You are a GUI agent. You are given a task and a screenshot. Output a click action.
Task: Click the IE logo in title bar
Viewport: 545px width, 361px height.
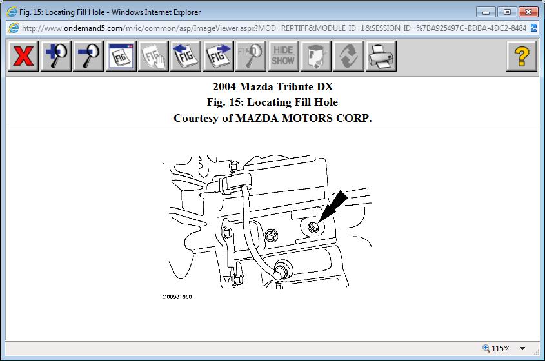coord(12,12)
